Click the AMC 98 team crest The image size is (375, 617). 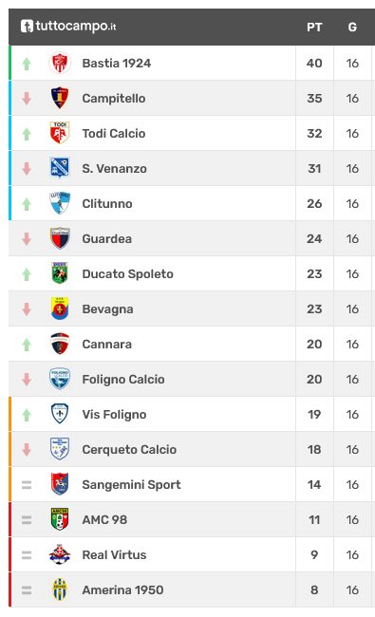tap(60, 519)
